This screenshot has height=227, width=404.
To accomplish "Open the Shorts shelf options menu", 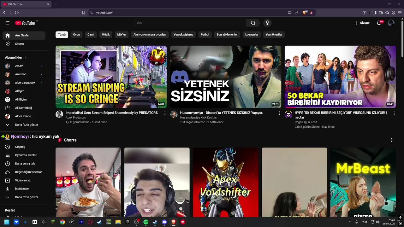I will (x=391, y=140).
